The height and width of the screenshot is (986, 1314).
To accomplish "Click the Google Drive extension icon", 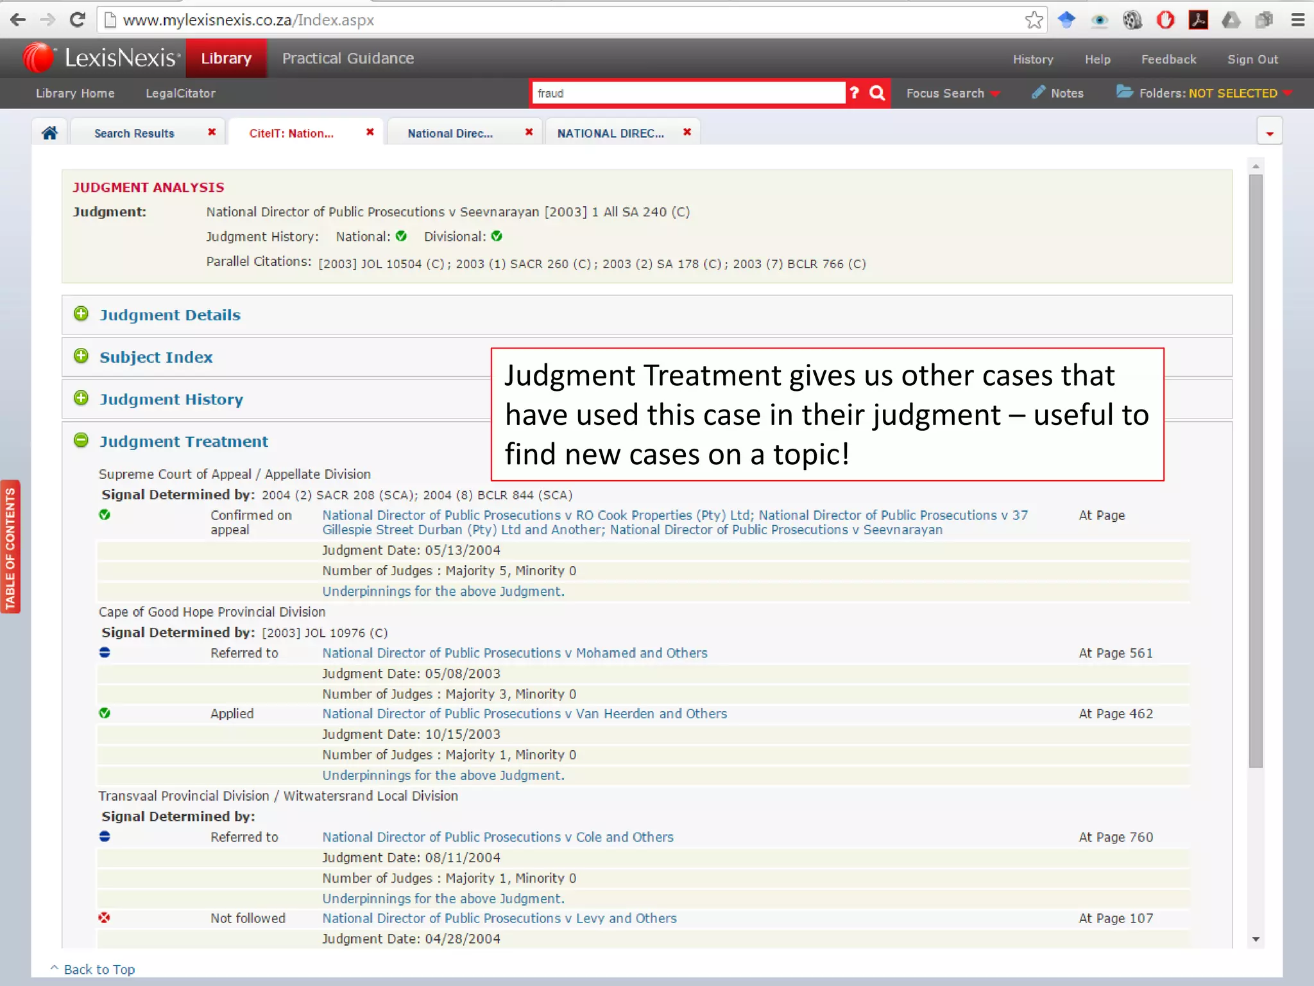I will pyautogui.click(x=1231, y=20).
